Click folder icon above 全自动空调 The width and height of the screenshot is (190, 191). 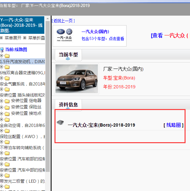pyautogui.click(x=7, y=120)
